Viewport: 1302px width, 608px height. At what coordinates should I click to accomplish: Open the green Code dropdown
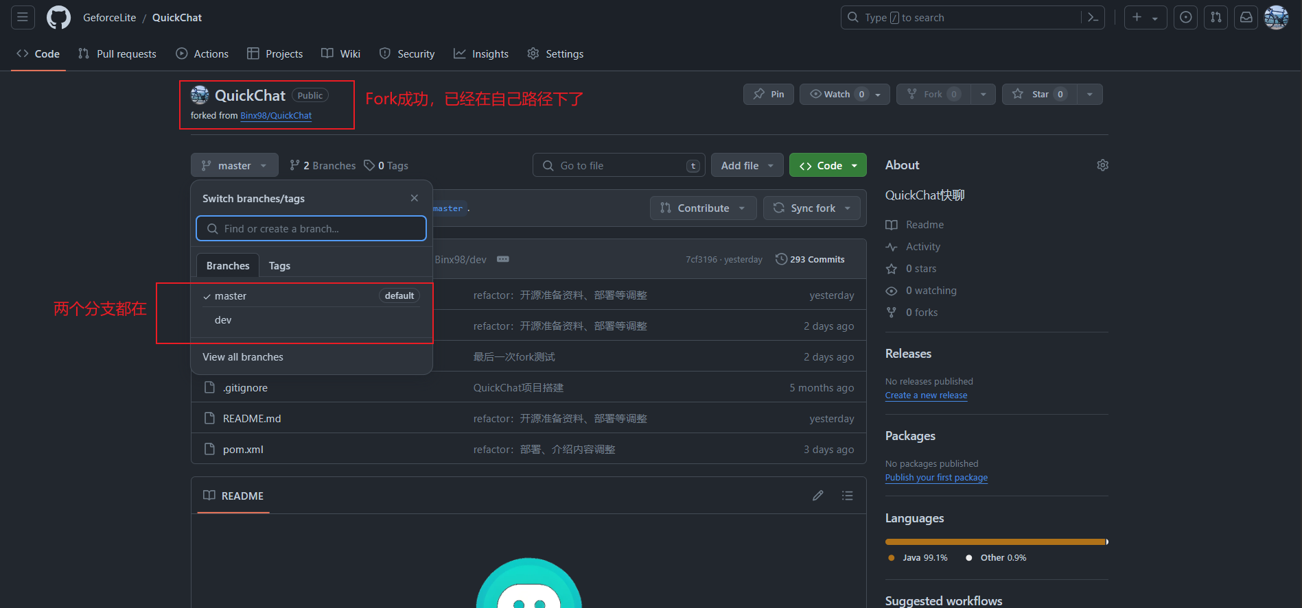[x=828, y=165]
